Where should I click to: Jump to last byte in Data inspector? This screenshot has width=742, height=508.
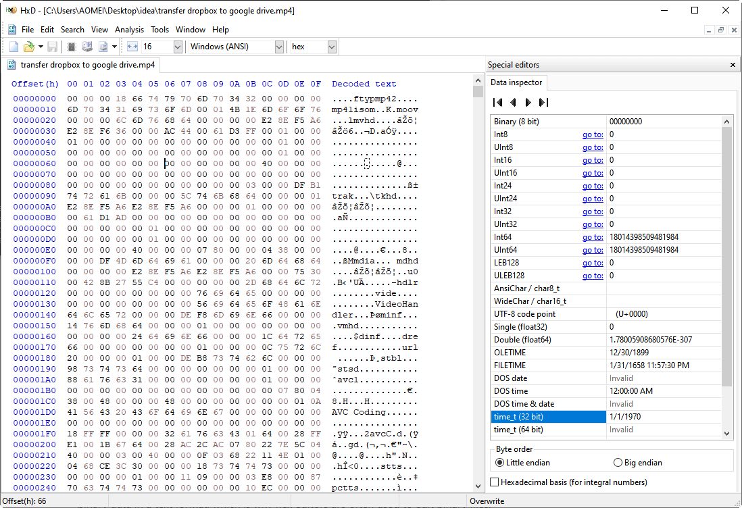click(543, 103)
